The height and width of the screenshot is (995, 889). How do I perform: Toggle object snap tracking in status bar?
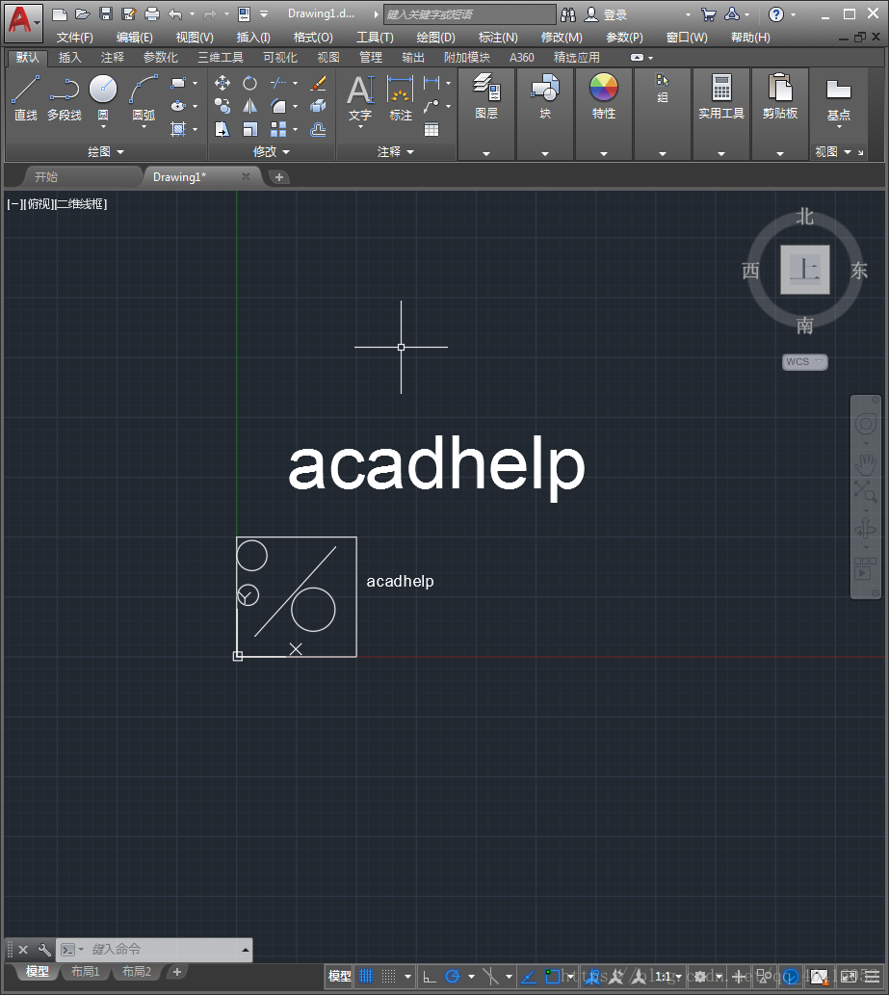click(x=528, y=976)
